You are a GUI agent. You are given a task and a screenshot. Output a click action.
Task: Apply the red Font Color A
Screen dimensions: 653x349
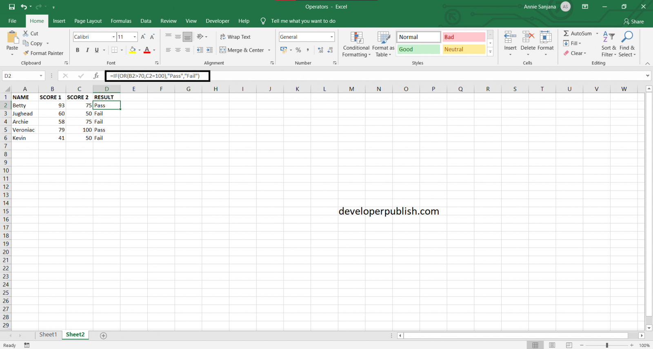tap(147, 50)
